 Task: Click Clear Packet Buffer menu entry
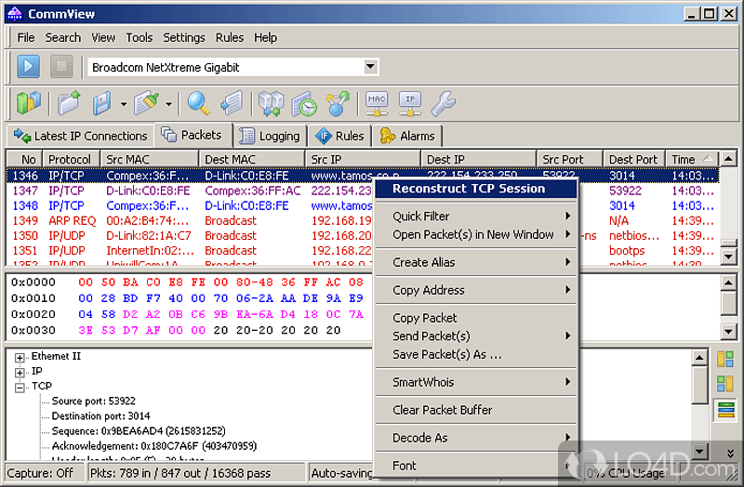[443, 410]
